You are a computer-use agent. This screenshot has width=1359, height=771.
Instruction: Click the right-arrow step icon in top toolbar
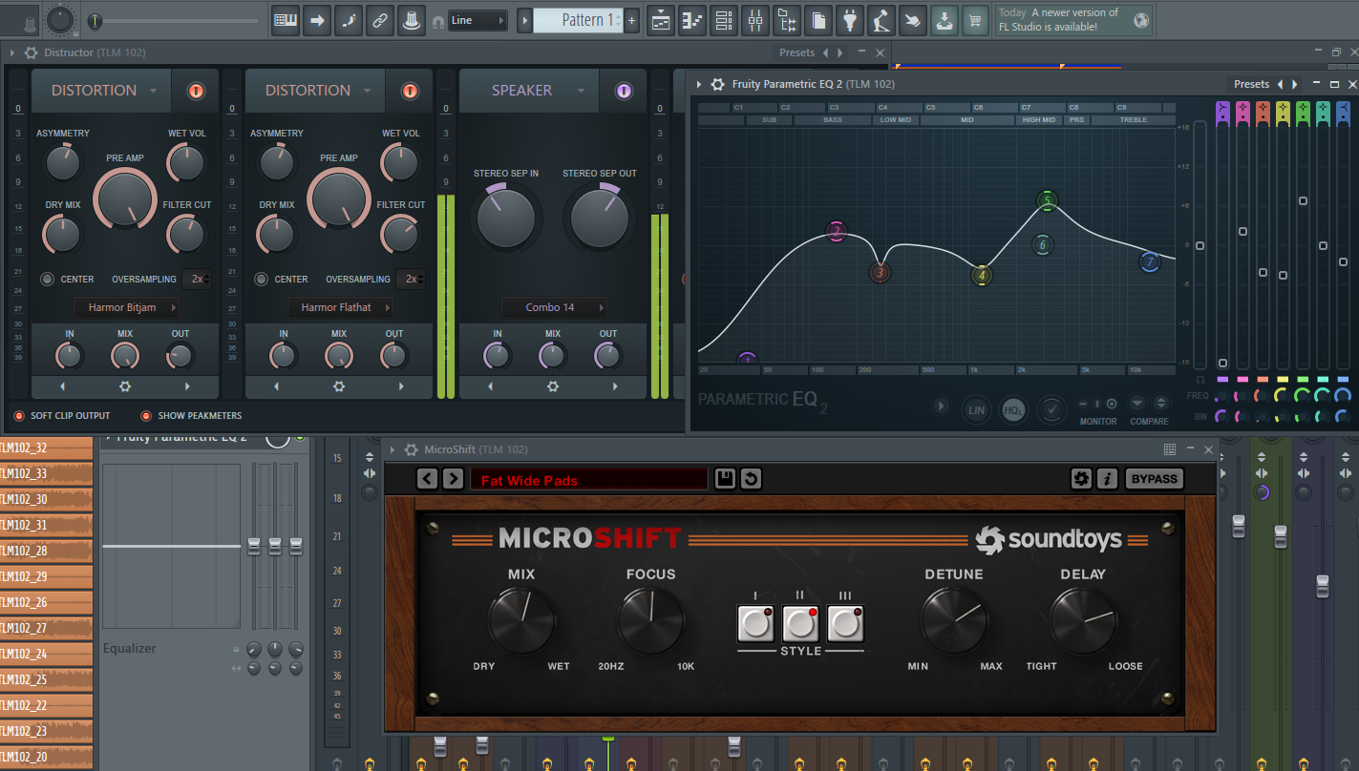tap(316, 20)
